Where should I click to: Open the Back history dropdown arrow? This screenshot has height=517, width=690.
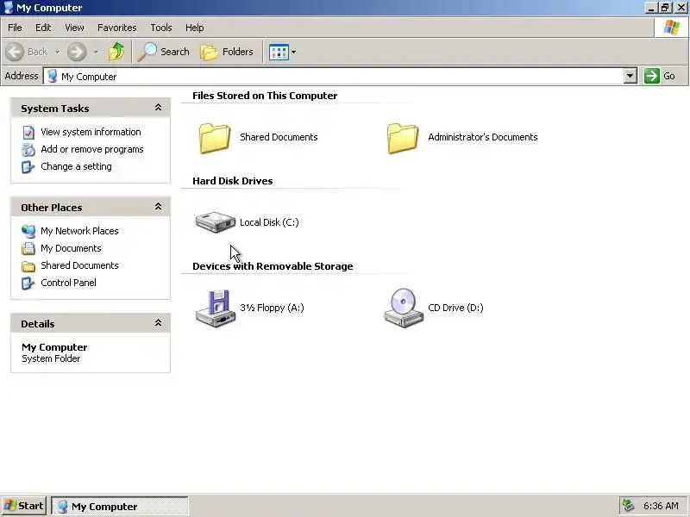58,52
